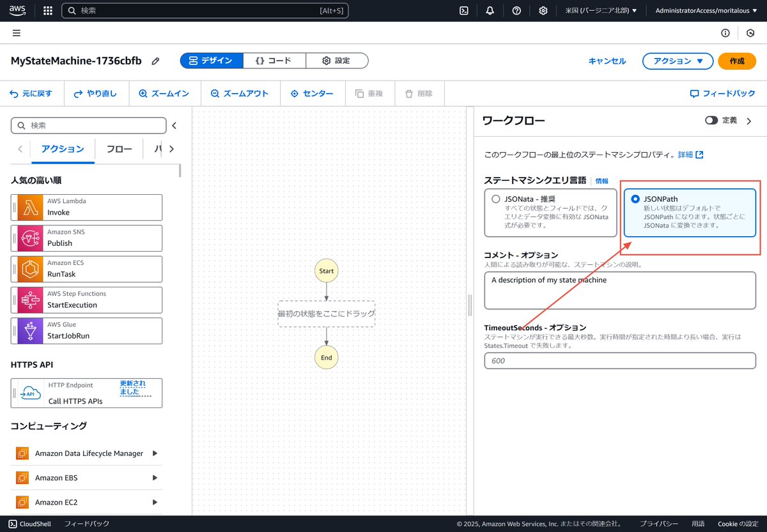
Task: Open the AdministratorAccess account menu
Action: tap(706, 11)
